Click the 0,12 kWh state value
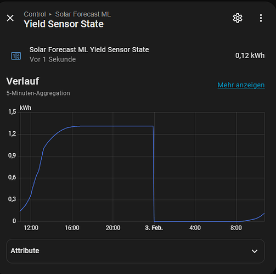Viewport: 276px width, 274px height. (250, 55)
